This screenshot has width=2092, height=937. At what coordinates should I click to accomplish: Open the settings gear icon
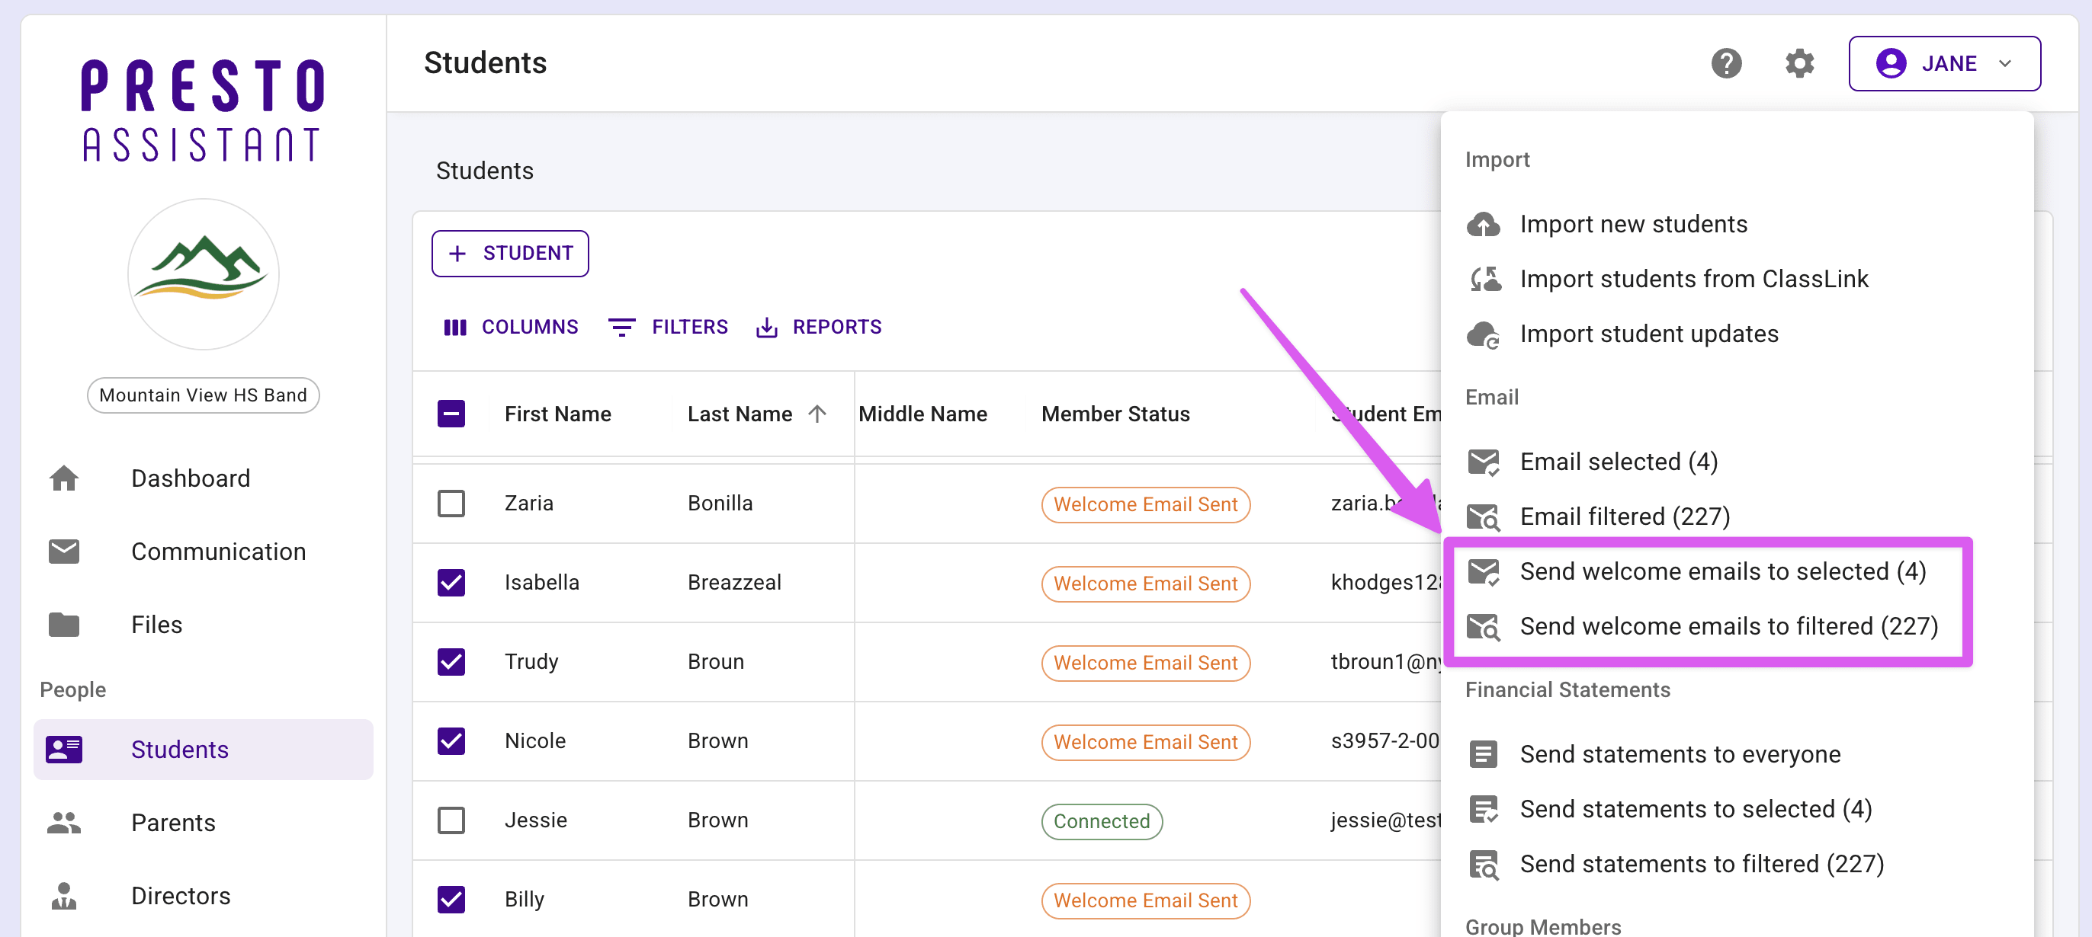point(1798,63)
